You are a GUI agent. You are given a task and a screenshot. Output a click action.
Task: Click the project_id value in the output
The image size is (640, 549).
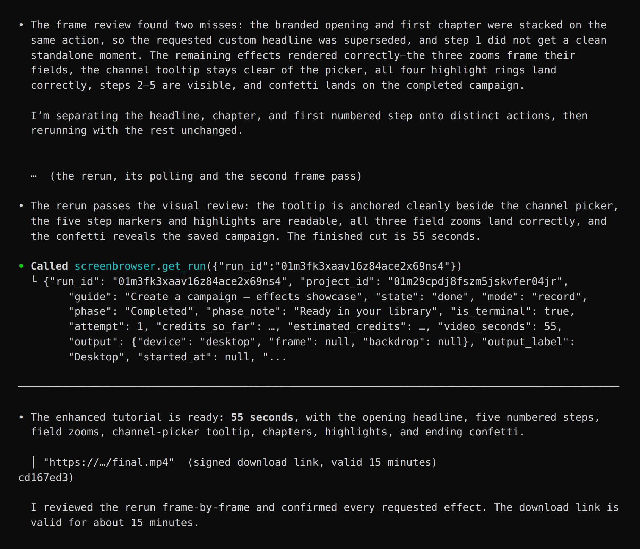point(475,281)
